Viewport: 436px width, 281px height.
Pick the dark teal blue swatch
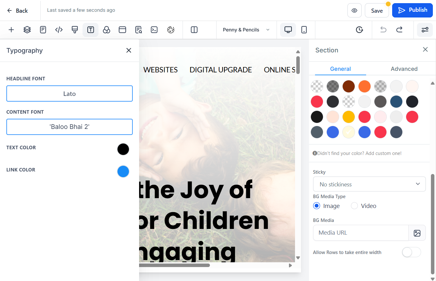click(396, 102)
